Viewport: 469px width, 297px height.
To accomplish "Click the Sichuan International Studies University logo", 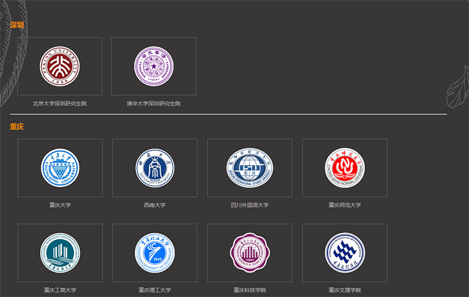I will pyautogui.click(x=250, y=168).
